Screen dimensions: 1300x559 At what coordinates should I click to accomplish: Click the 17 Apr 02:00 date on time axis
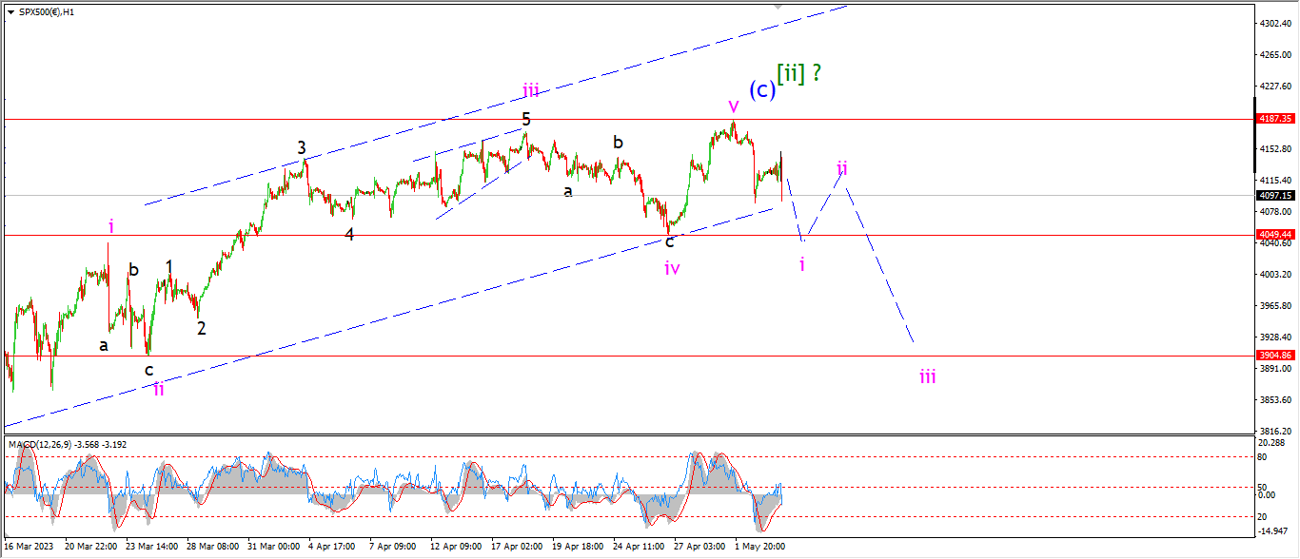pyautogui.click(x=516, y=547)
